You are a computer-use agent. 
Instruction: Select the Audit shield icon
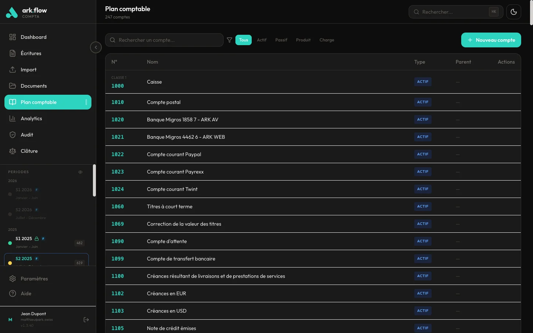[x=12, y=135]
